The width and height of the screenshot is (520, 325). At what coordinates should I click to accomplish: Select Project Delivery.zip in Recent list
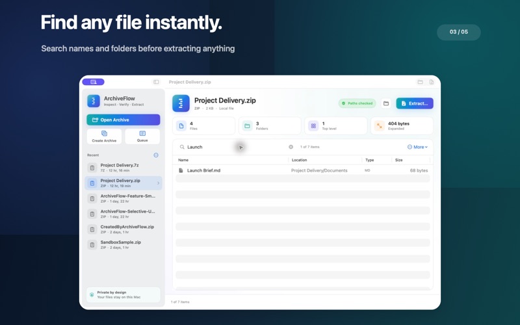tap(123, 183)
